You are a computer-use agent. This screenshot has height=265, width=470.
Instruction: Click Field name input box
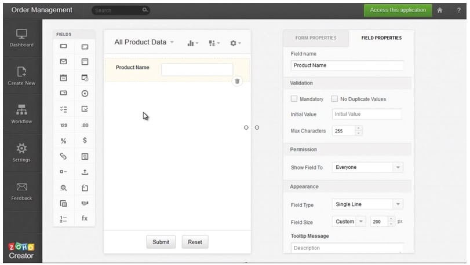[347, 65]
